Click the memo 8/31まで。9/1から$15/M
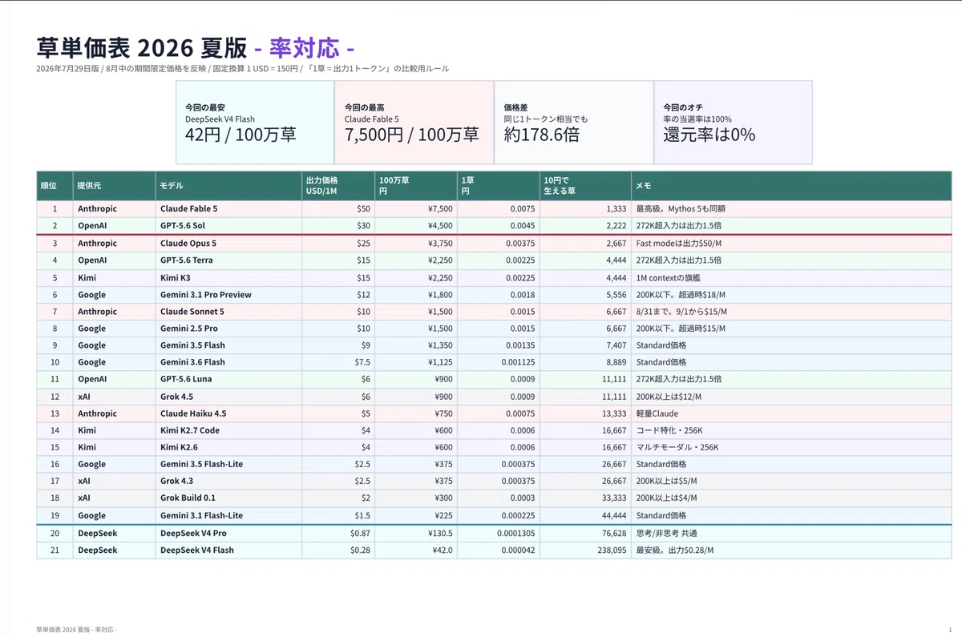This screenshot has width=962, height=637. (681, 311)
